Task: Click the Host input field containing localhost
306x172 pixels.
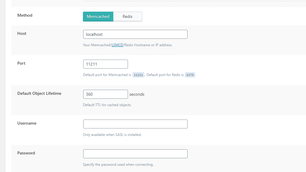Action: click(135, 34)
